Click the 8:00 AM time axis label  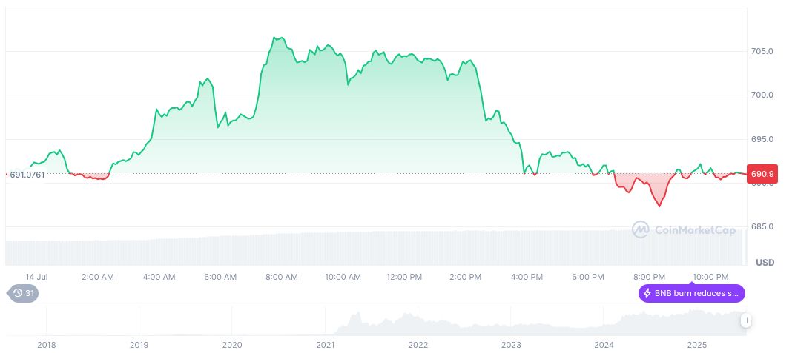click(x=281, y=277)
